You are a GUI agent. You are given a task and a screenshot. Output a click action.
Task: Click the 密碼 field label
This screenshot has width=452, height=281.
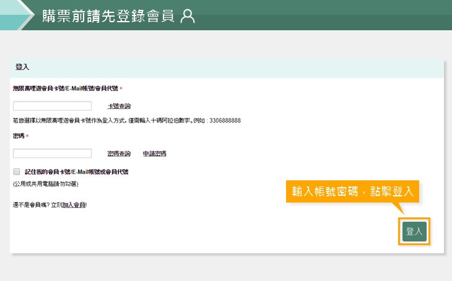[x=19, y=136]
